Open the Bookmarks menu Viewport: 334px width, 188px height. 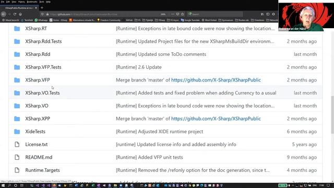(x=32, y=2)
